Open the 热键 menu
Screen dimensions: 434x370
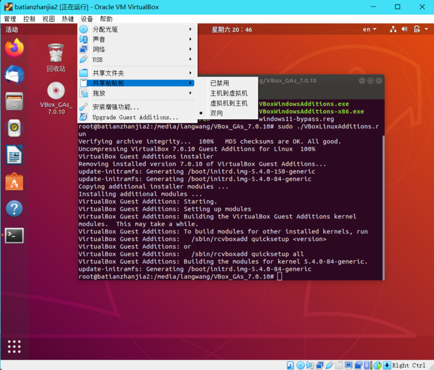coord(68,19)
